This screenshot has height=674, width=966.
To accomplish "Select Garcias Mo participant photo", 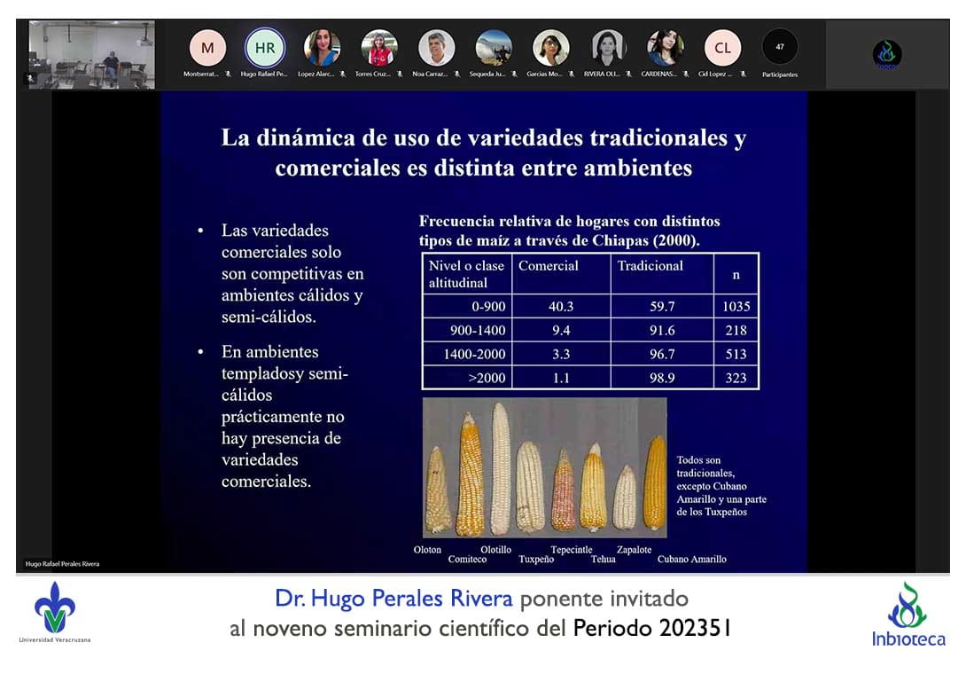I will 550,48.
